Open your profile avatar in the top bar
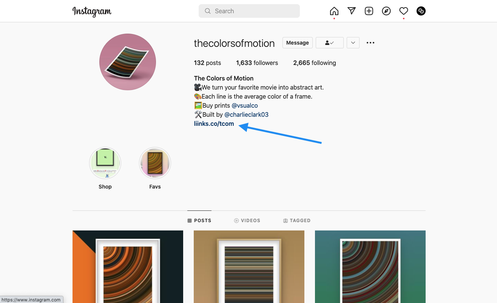The width and height of the screenshot is (497, 303). tap(421, 11)
